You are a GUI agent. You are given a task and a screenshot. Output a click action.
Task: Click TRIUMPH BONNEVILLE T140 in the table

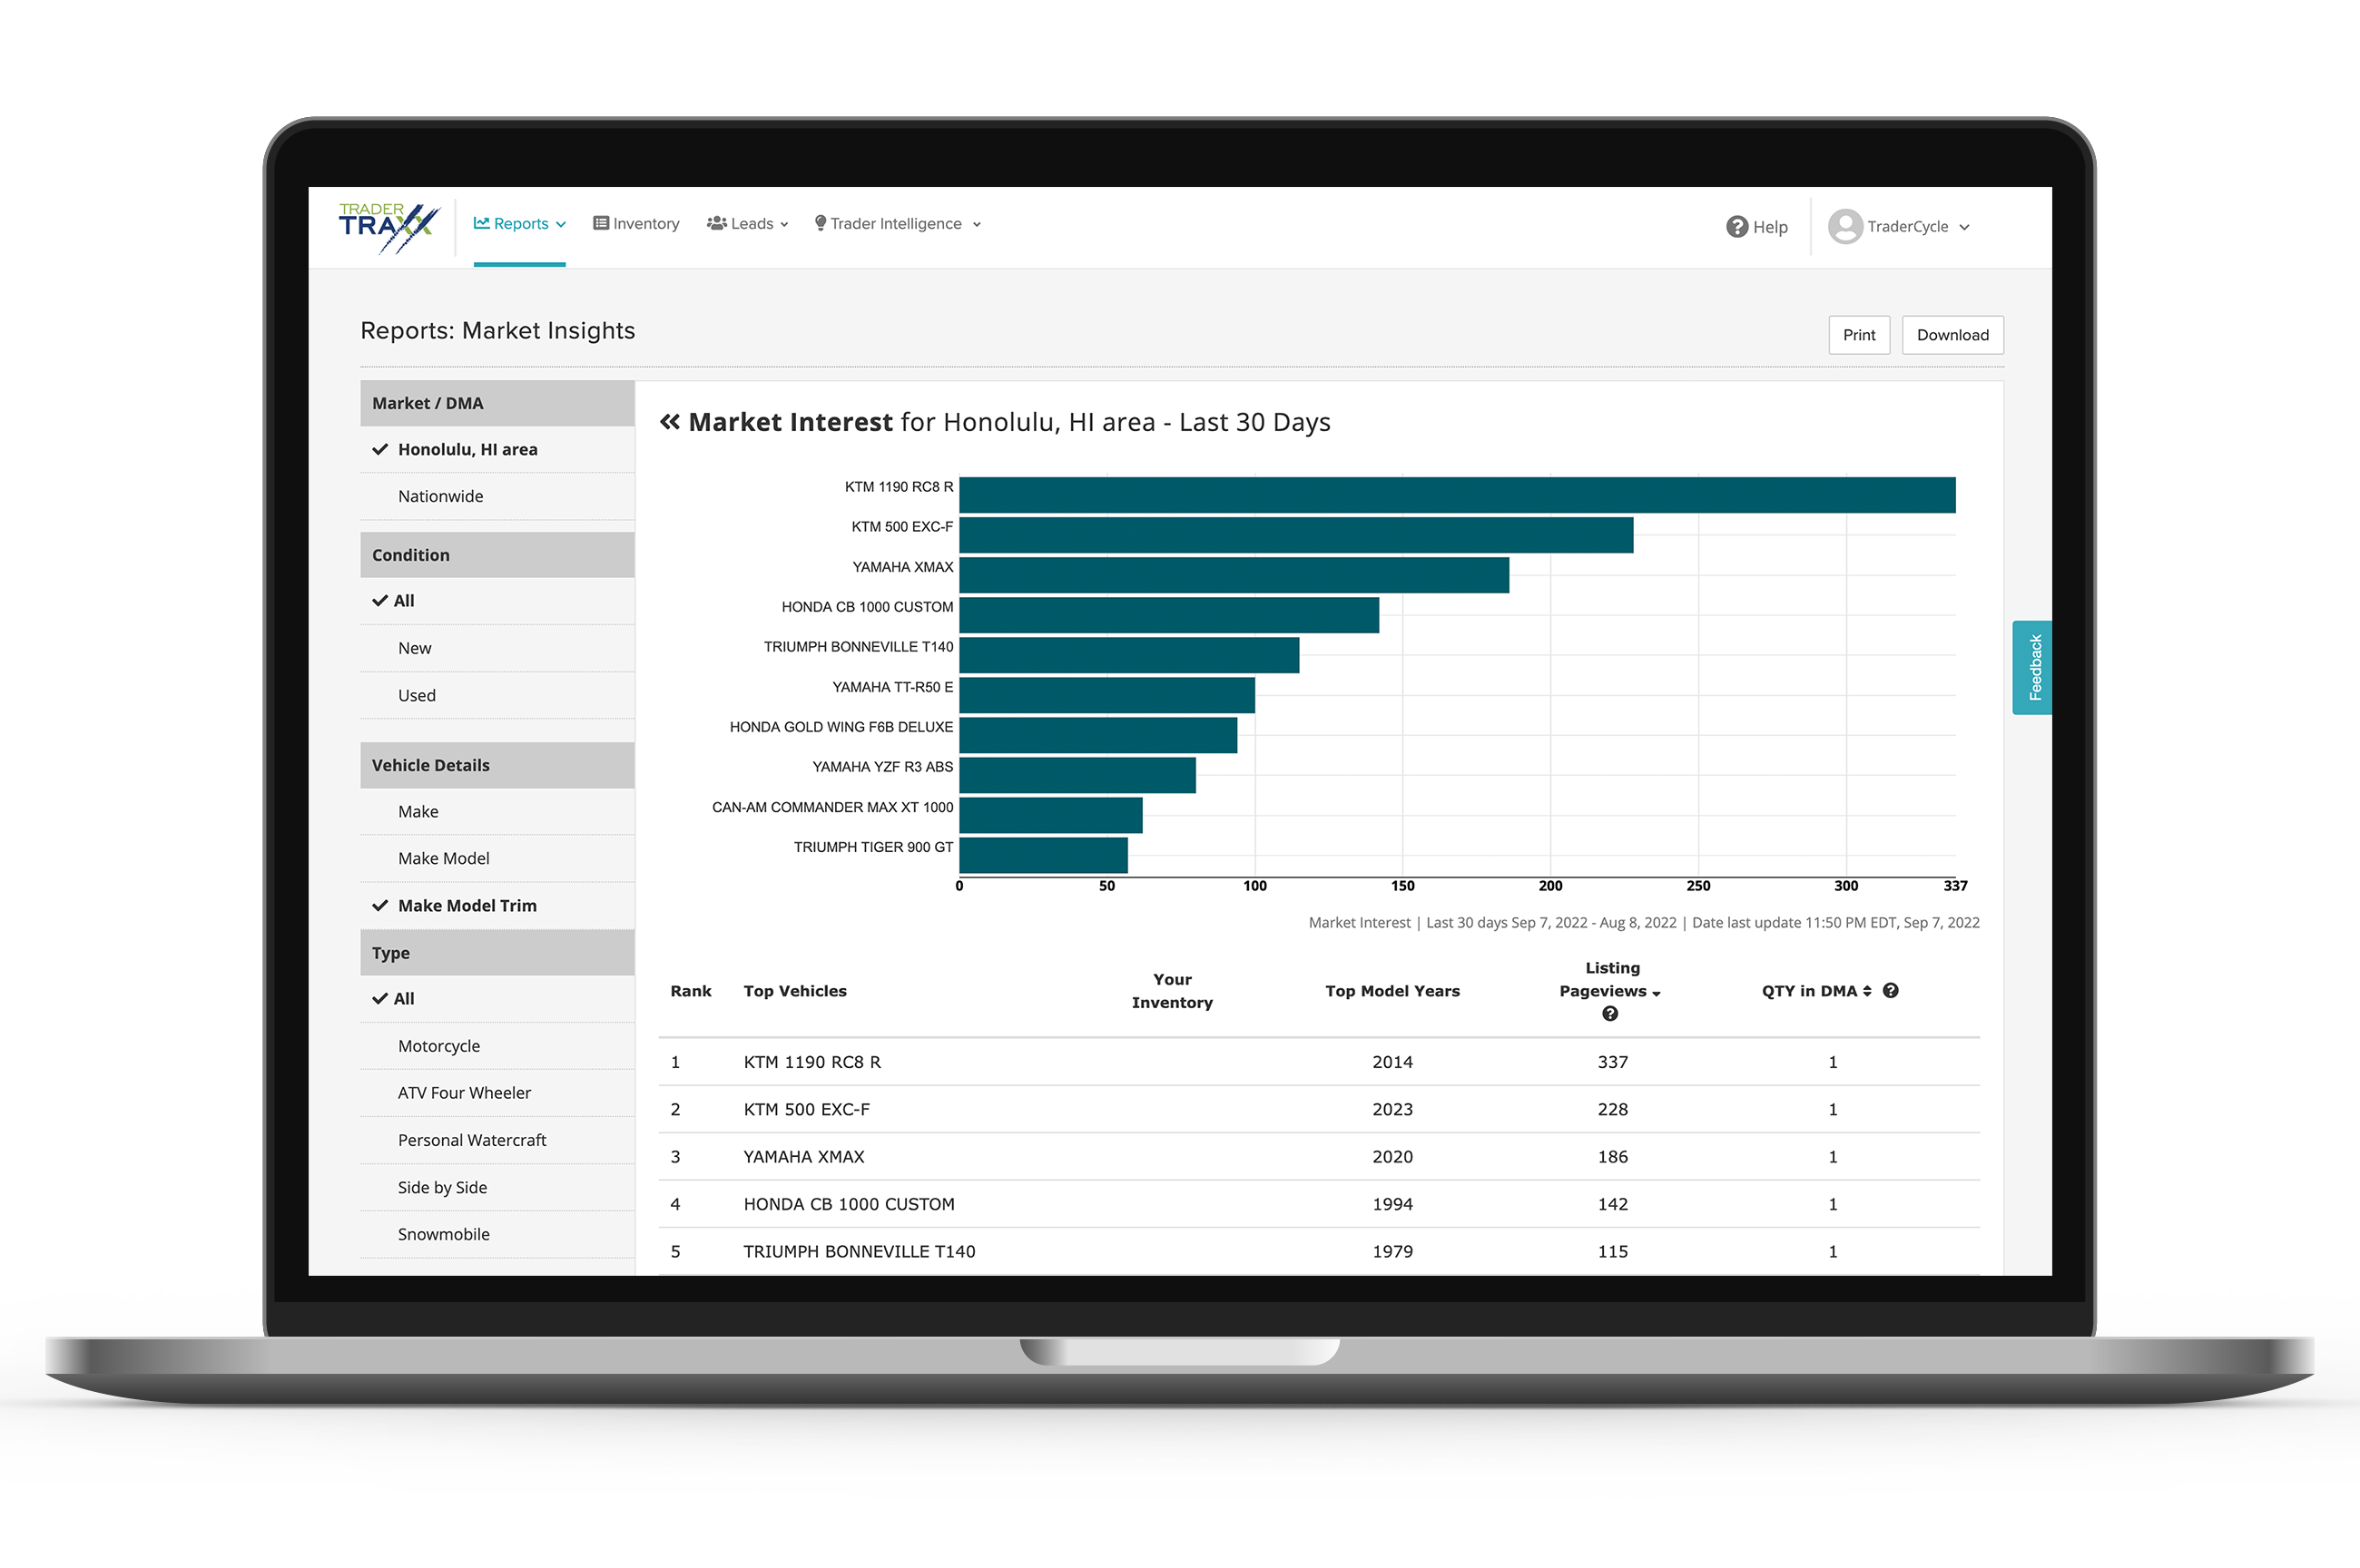[859, 1252]
